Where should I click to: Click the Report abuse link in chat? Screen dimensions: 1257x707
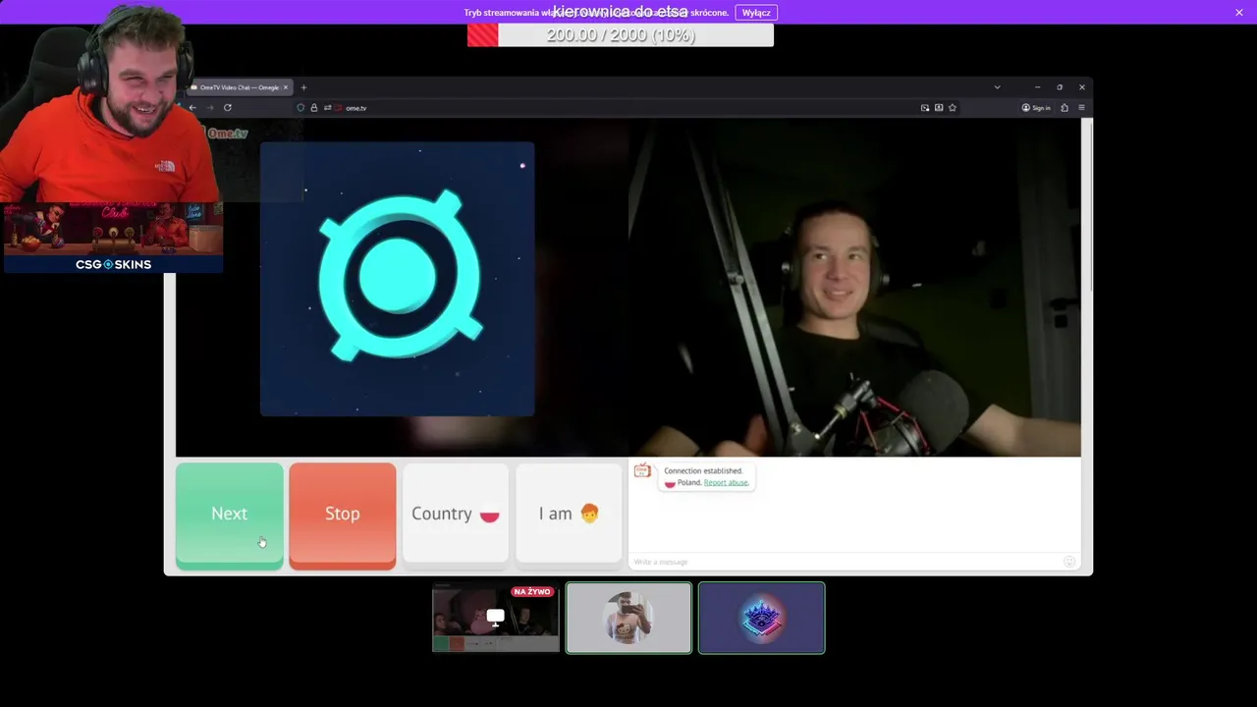[726, 482]
